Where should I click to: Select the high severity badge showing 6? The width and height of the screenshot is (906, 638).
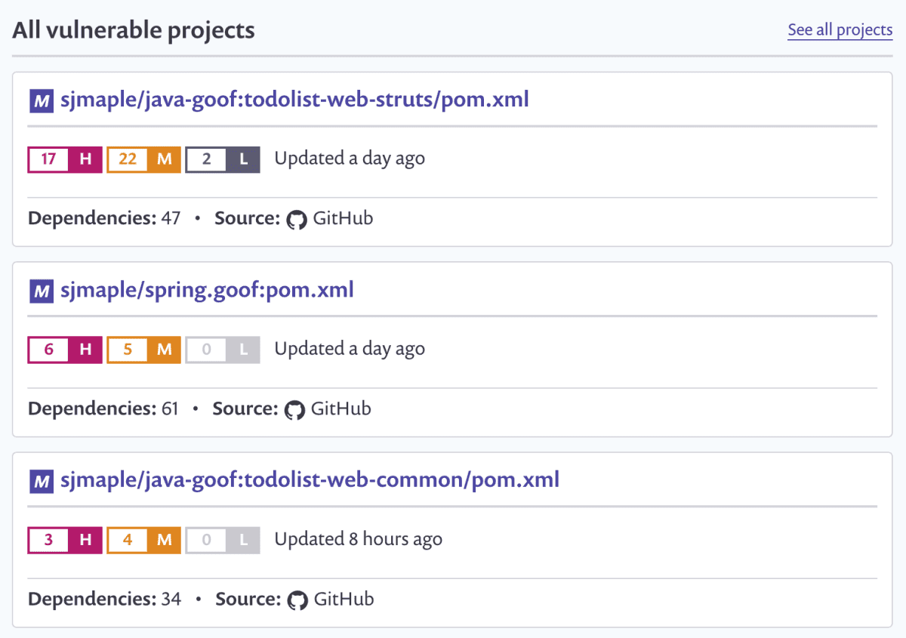(x=64, y=350)
